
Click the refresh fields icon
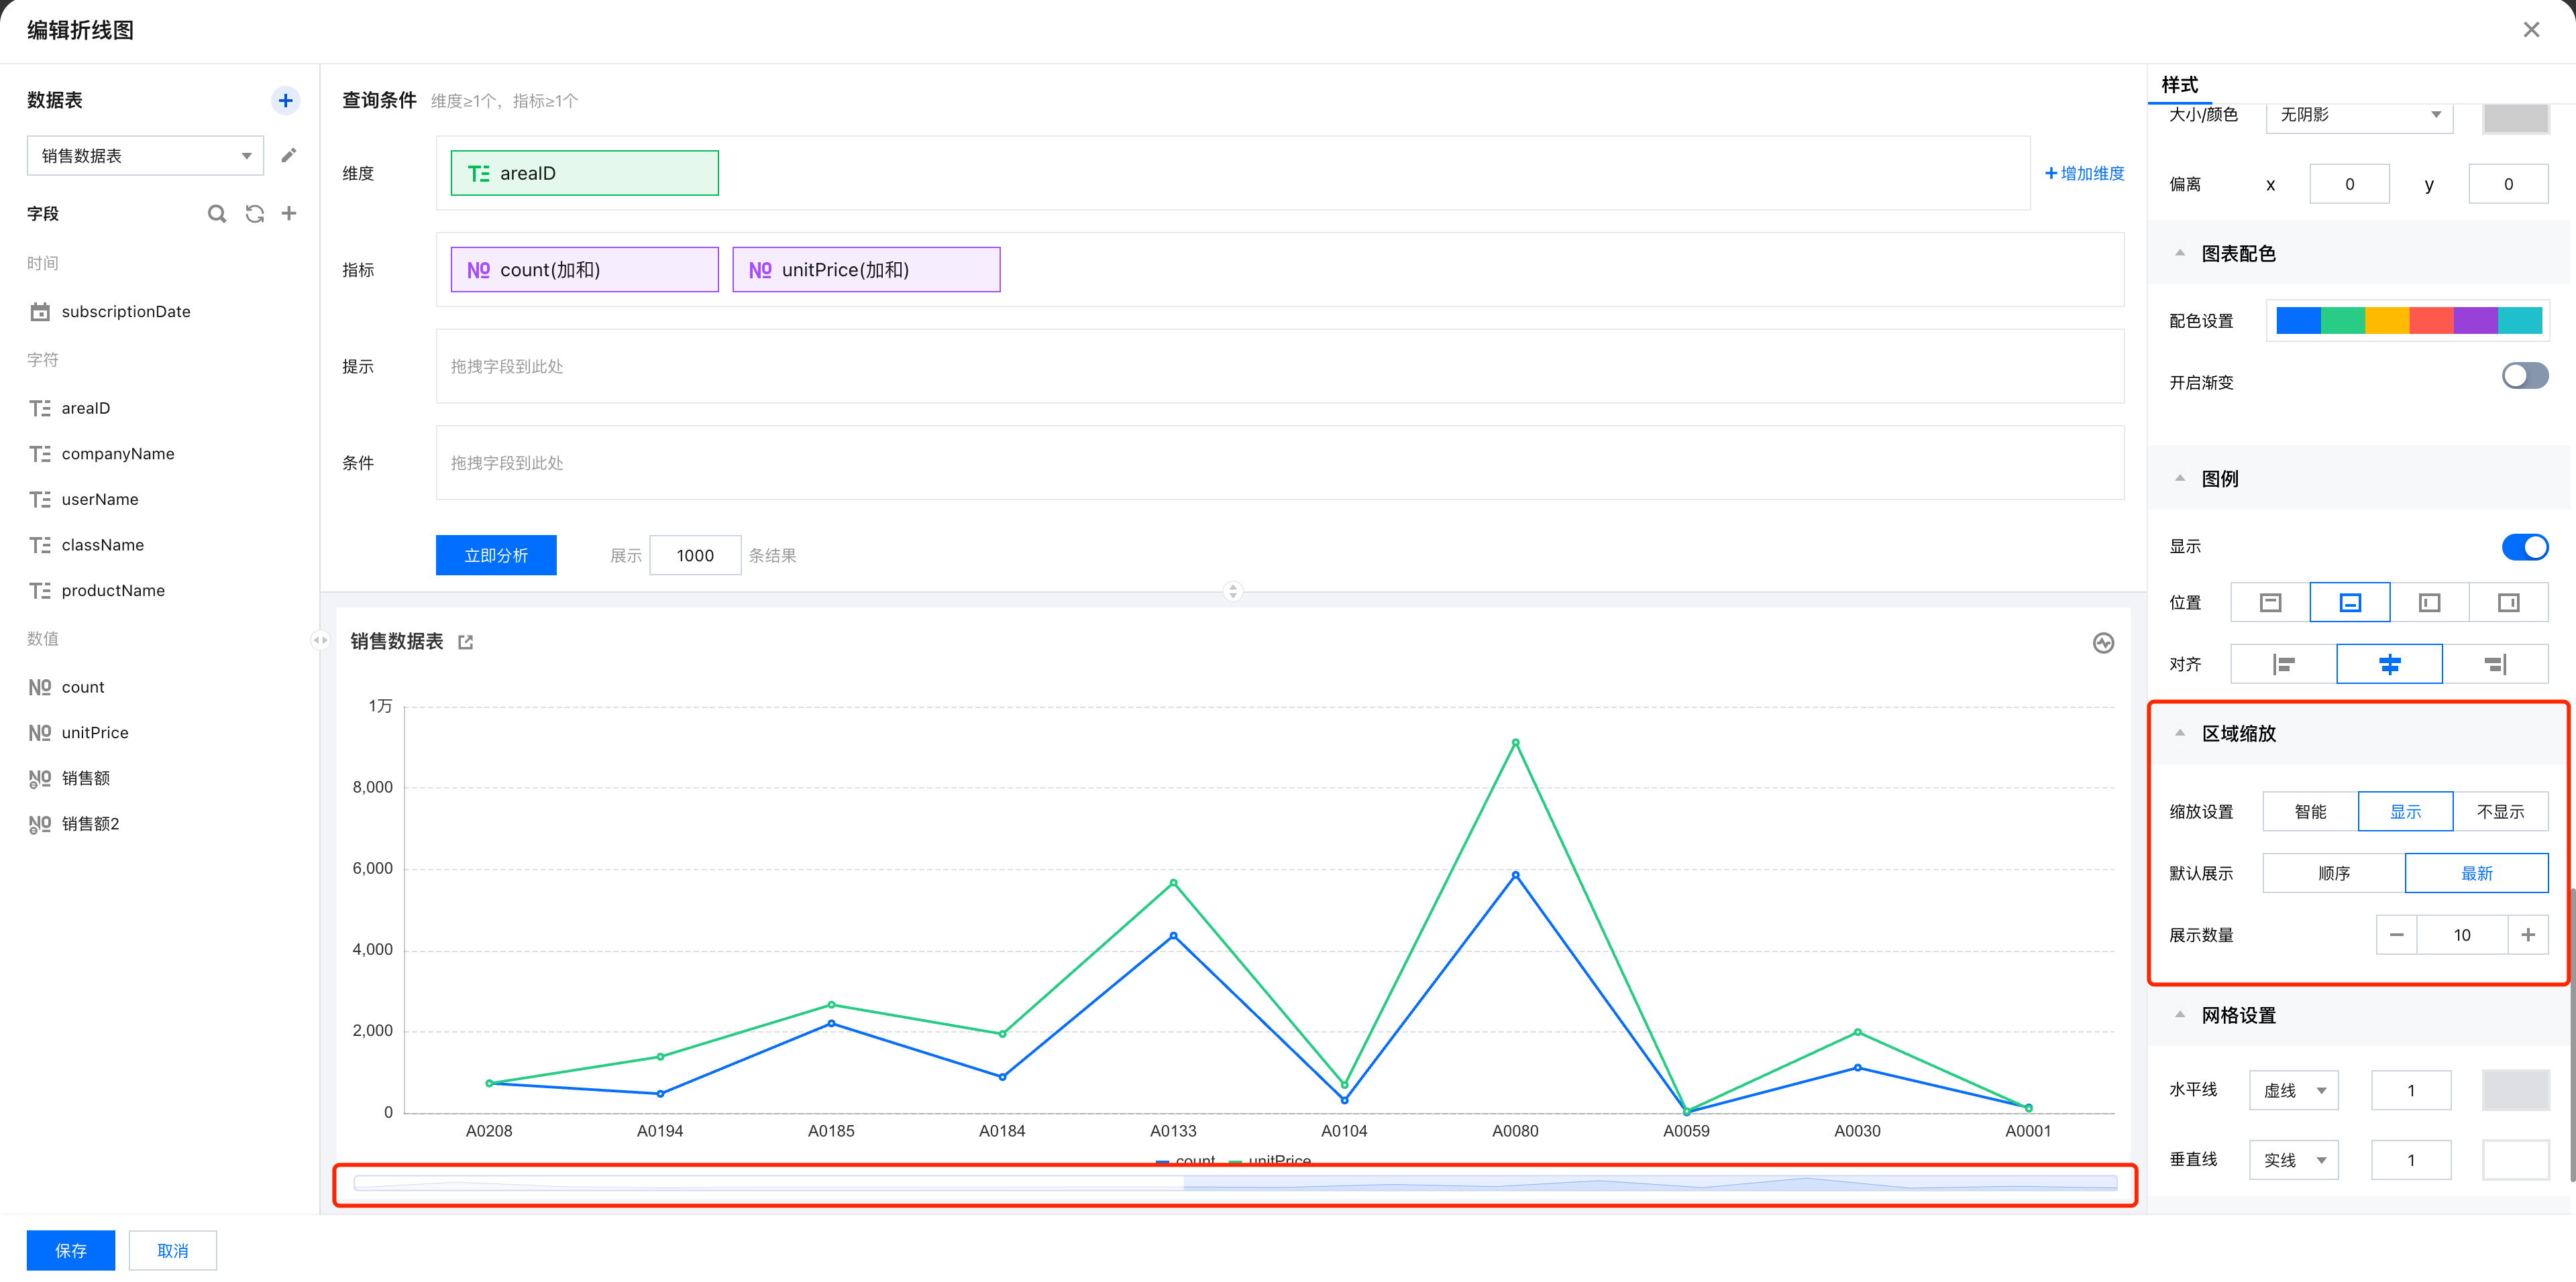255,213
